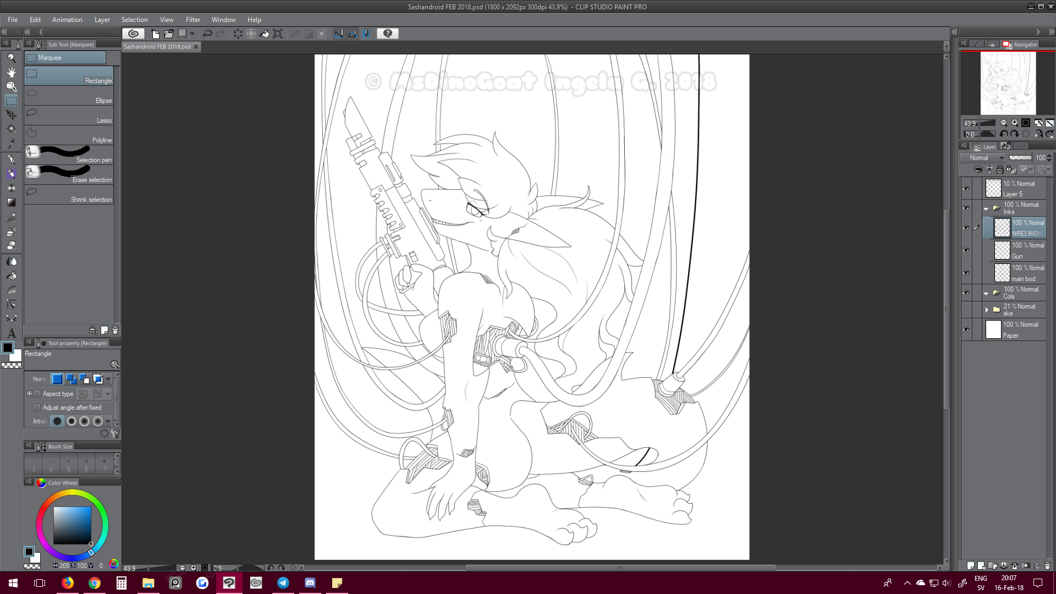Click inside the color wheel square
The width and height of the screenshot is (1056, 594).
point(72,525)
